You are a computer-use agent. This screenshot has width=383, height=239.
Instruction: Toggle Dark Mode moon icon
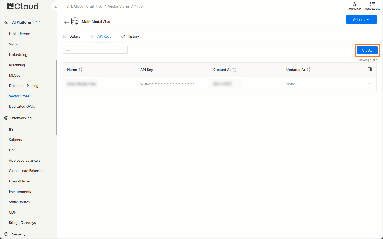click(354, 4)
